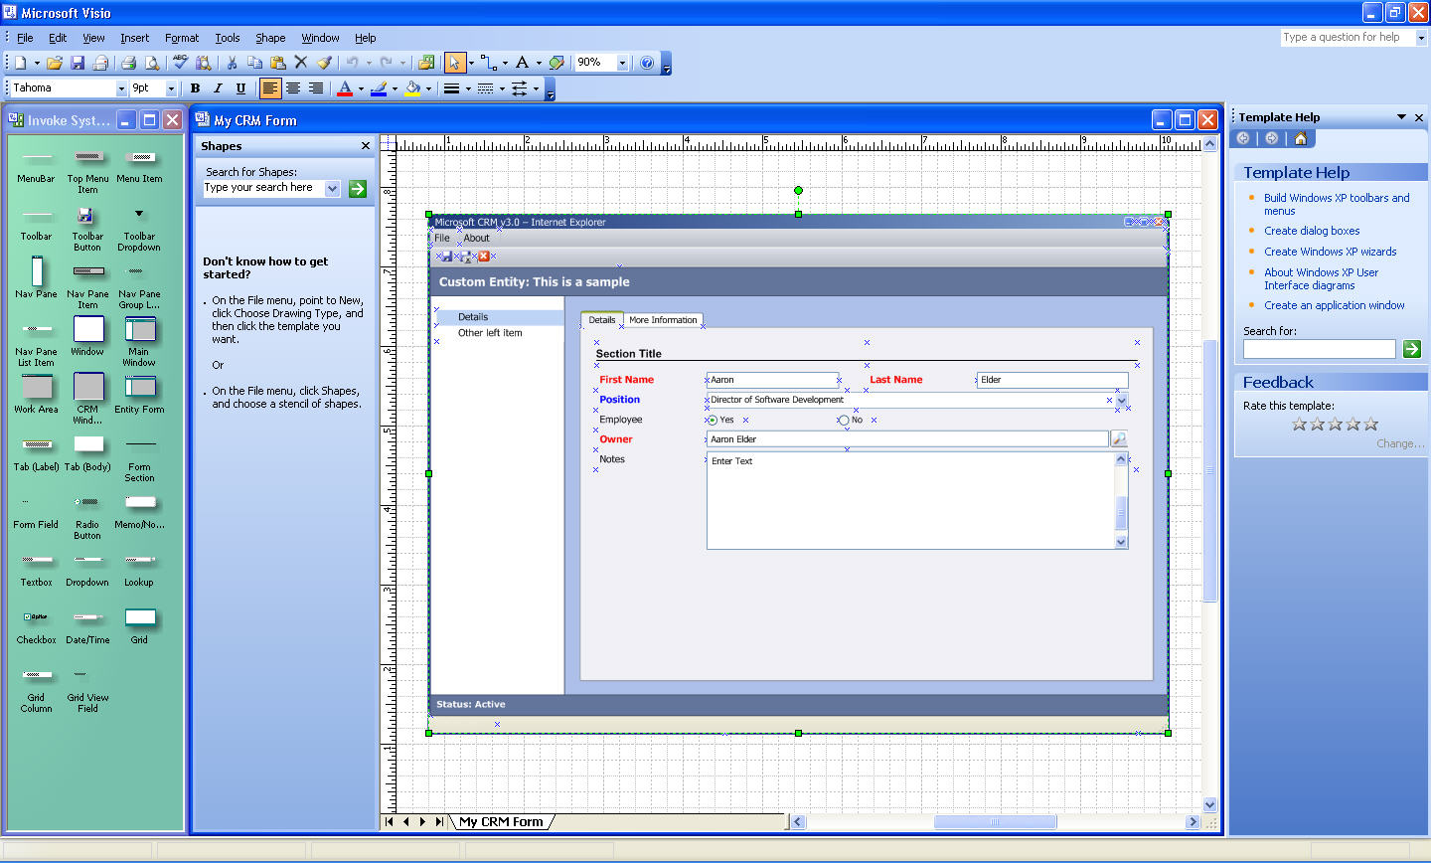
Task: Toggle Bold formatting
Action: [x=195, y=88]
